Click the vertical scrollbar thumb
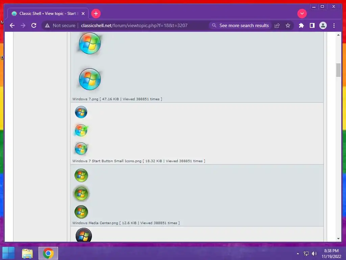This screenshot has width=346, height=260. coord(338,70)
